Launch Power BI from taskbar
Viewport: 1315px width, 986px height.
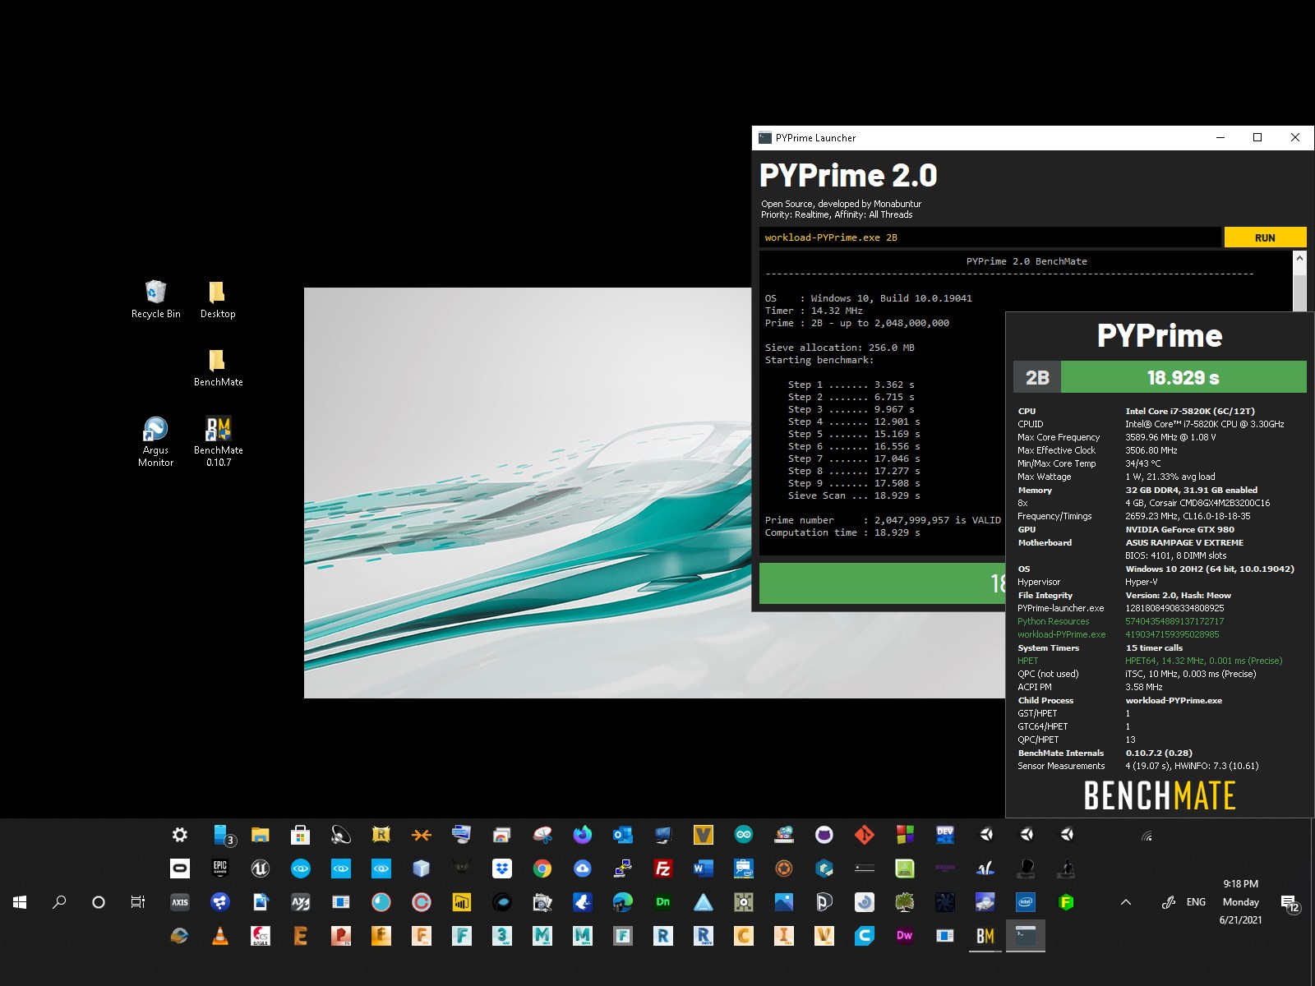[462, 902]
